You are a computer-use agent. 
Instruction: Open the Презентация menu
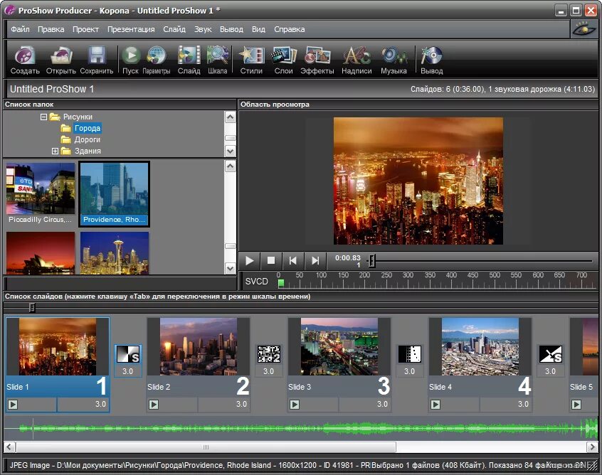(131, 29)
